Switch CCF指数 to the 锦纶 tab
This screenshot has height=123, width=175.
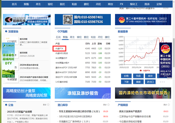point(79,37)
